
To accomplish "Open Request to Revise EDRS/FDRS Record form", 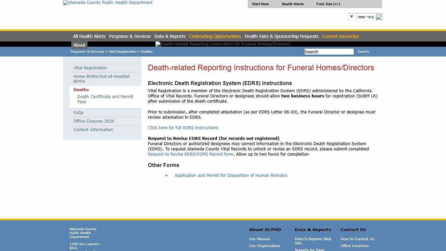I will click(190, 154).
